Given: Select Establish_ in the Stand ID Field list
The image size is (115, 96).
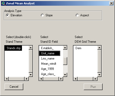Looking at the screenshot, I should (x=47, y=48).
